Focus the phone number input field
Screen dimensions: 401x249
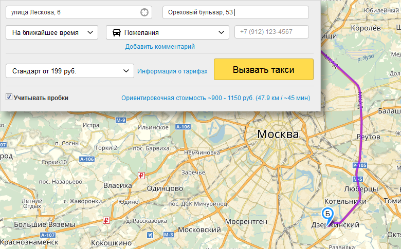coord(271,32)
